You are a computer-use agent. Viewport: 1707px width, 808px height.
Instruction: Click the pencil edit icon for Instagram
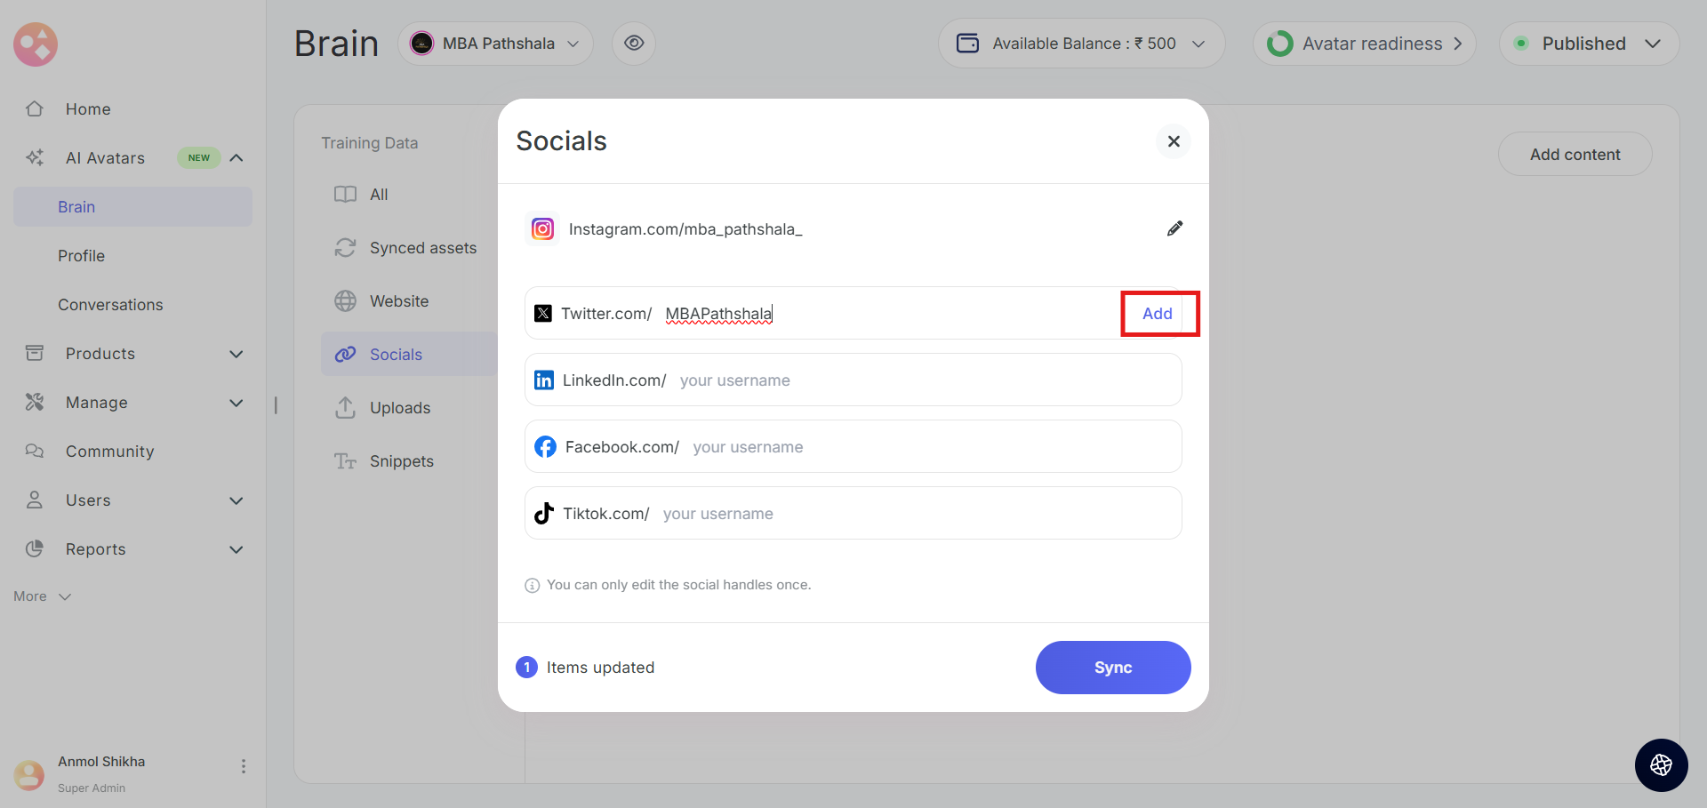[x=1174, y=228]
